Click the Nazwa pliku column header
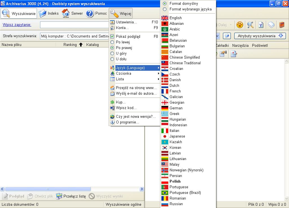Image resolution: width=289 pixels, height=208 pixels. [x=28, y=45]
